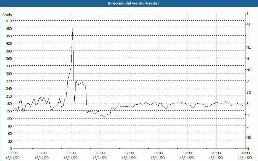Image resolution: width=258 pixels, height=161 pixels.
Task: Select the 30 y-axis label
Action: [10, 141]
